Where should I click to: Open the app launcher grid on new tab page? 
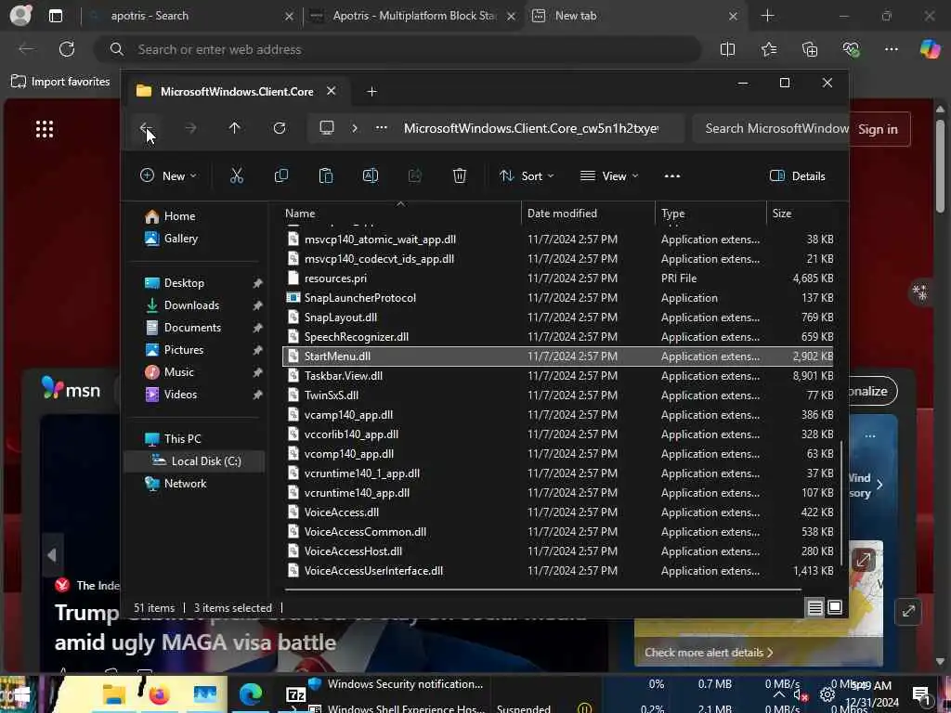click(45, 128)
